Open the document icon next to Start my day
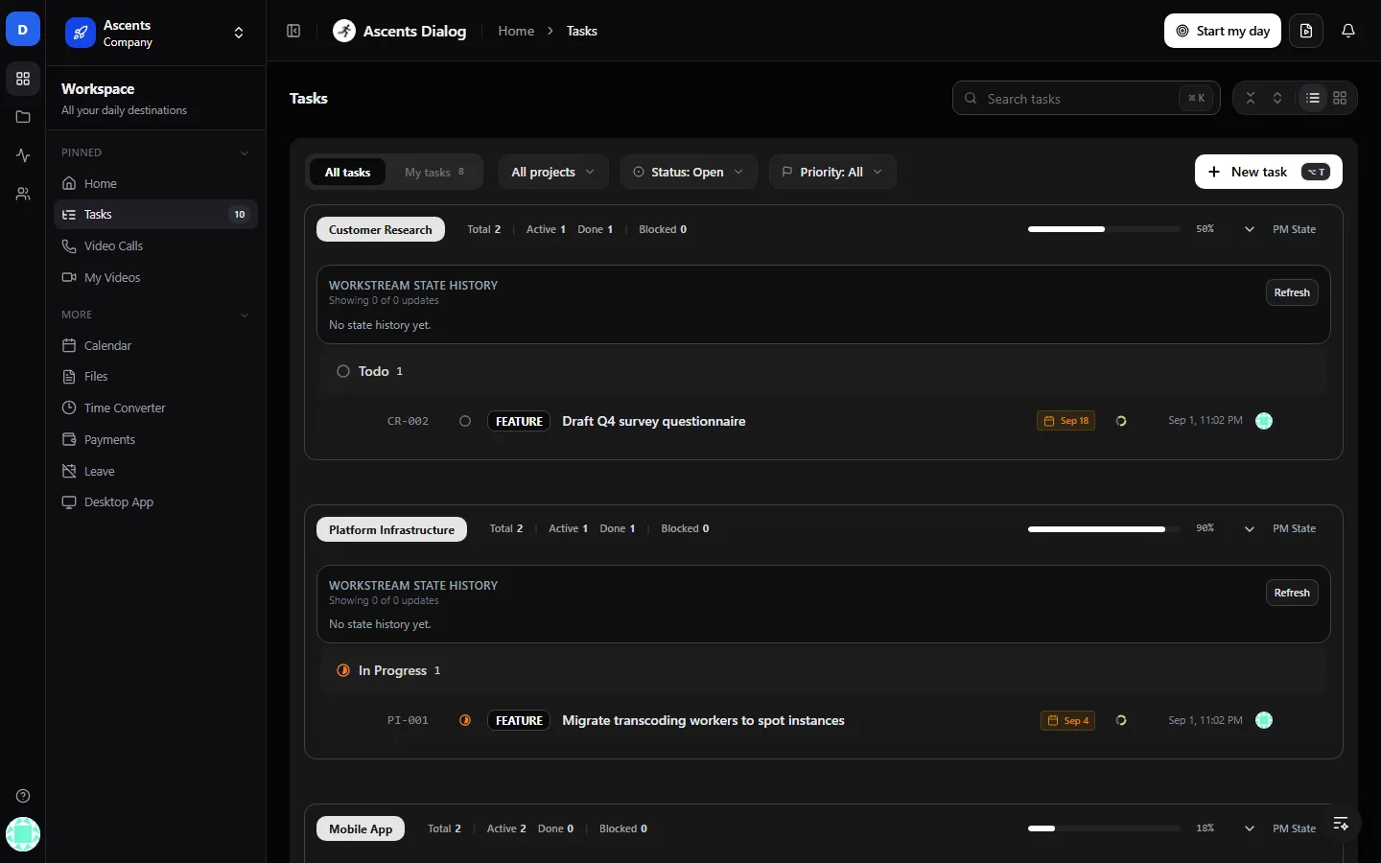The width and height of the screenshot is (1381, 863). coord(1306,31)
